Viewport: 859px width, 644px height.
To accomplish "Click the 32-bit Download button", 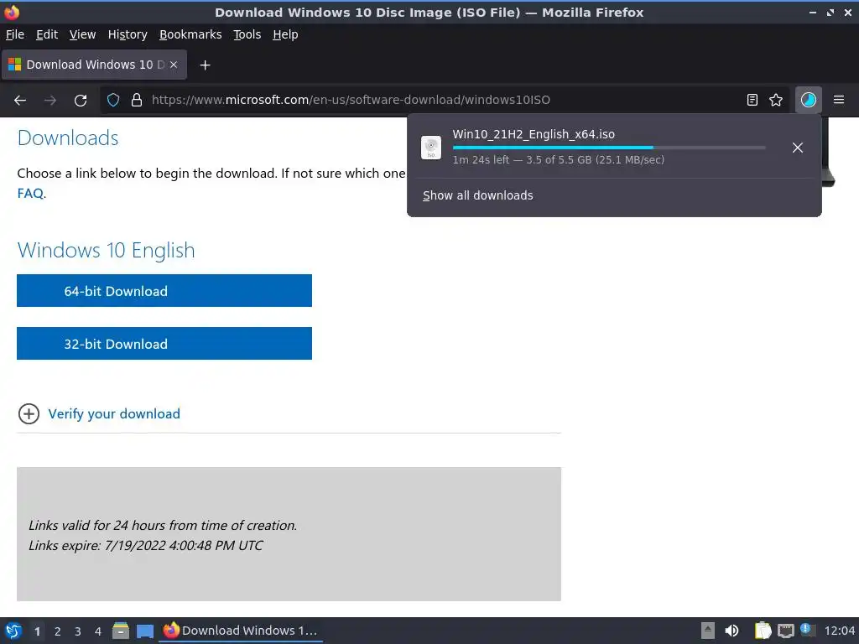I will [164, 344].
